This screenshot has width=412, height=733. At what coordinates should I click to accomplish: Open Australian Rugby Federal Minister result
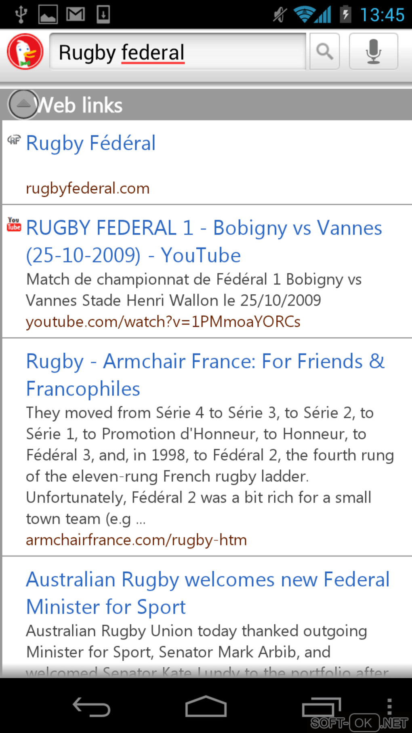tap(208, 593)
